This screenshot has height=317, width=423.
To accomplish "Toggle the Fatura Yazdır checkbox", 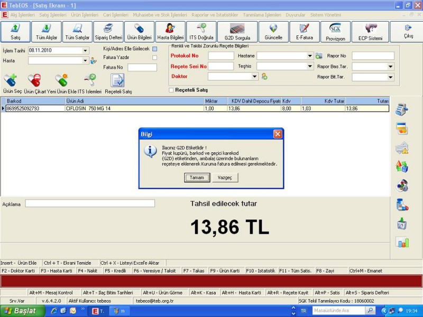I will [154, 58].
